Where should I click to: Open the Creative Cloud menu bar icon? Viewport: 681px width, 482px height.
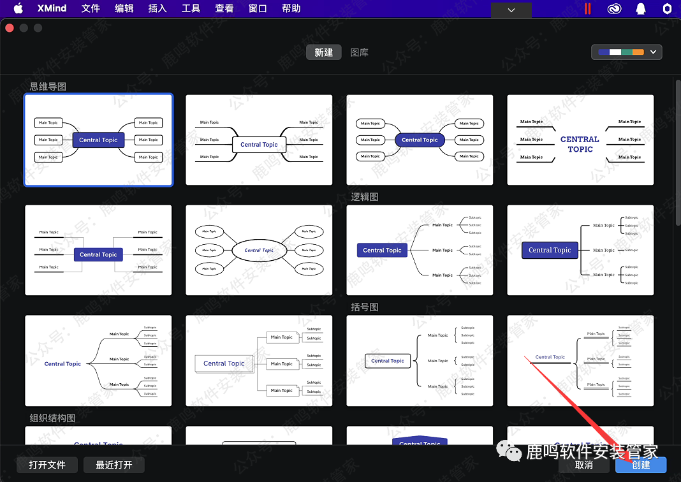pyautogui.click(x=614, y=9)
